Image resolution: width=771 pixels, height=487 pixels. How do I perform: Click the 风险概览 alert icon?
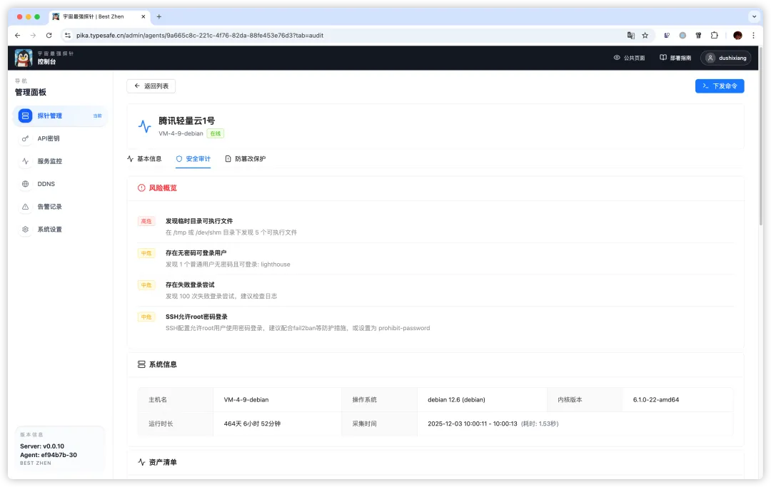click(x=141, y=188)
